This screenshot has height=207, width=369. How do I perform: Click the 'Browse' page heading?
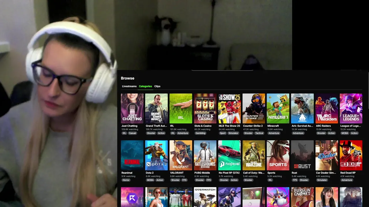(127, 78)
